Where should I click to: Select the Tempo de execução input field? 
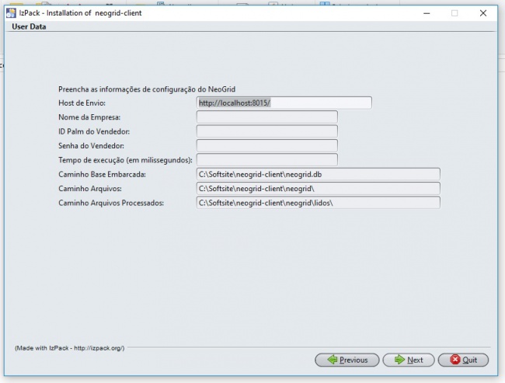coord(267,160)
